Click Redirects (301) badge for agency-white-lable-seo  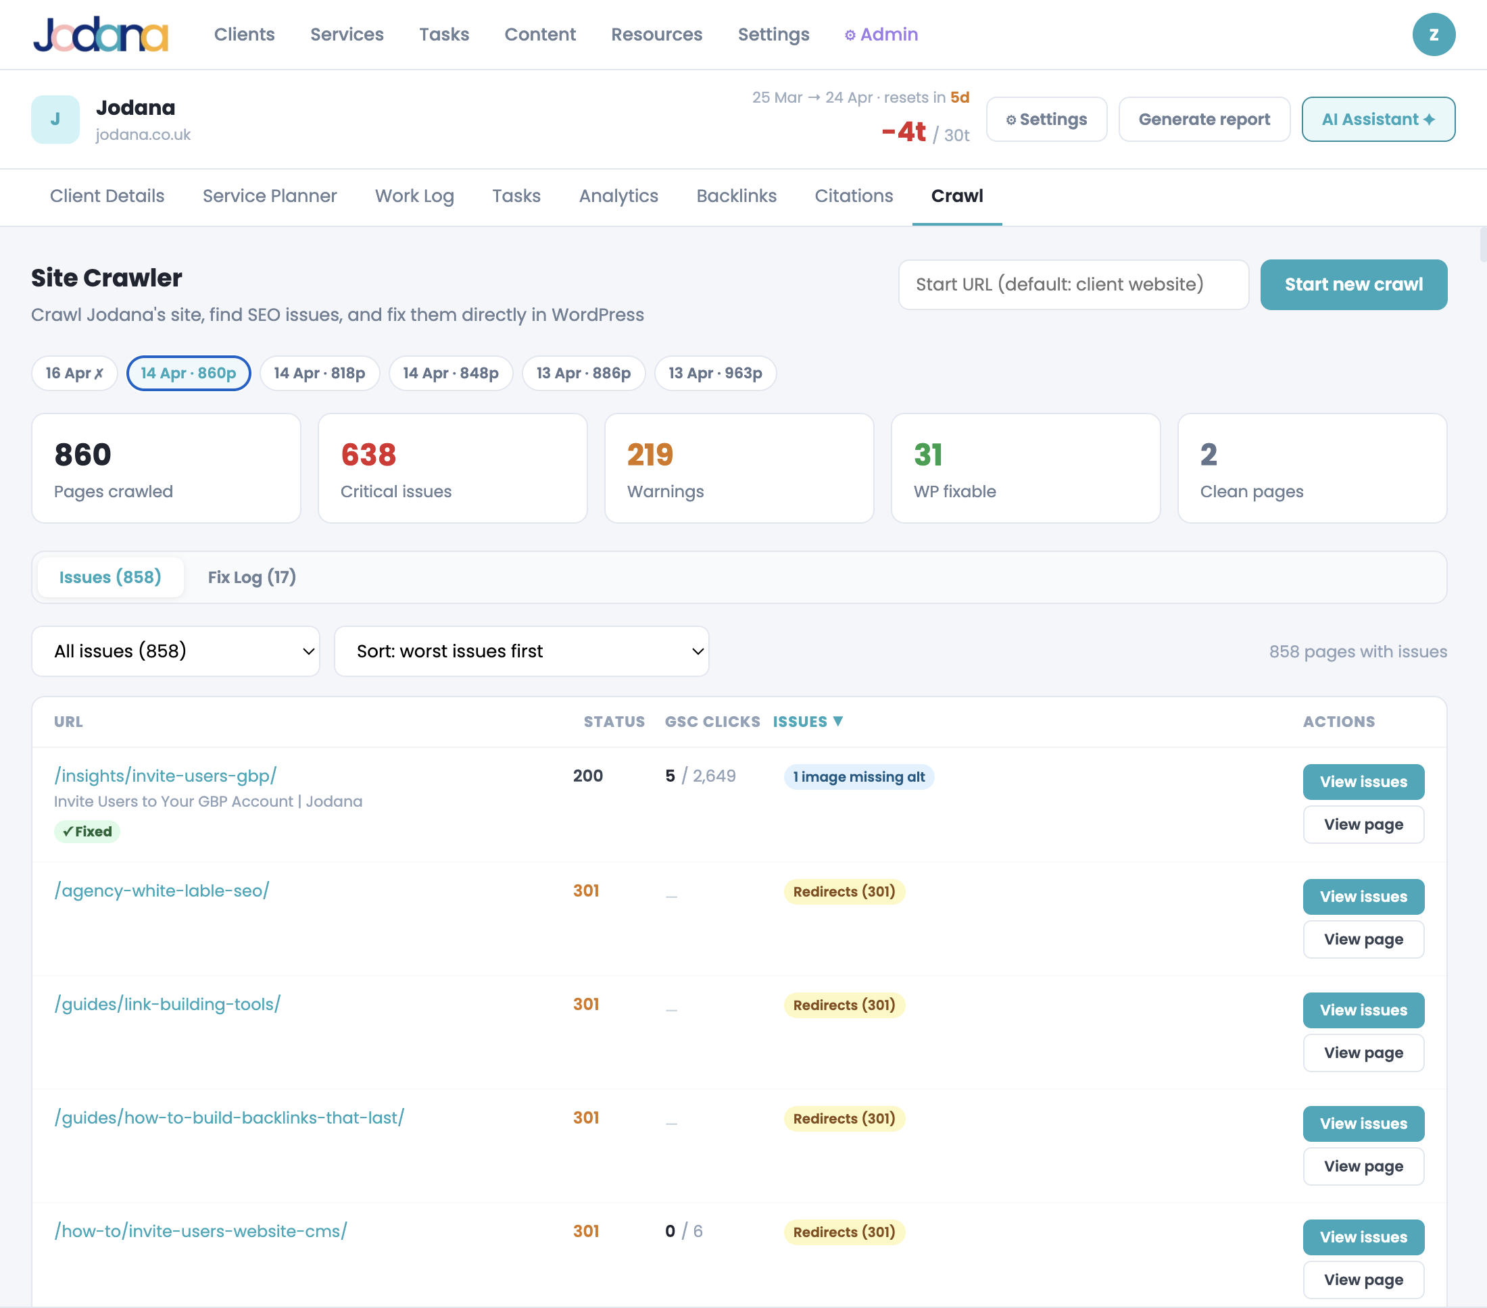point(844,891)
